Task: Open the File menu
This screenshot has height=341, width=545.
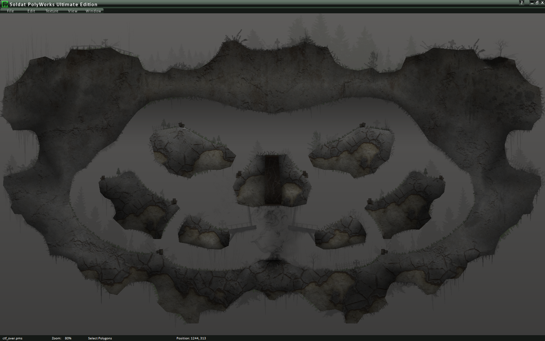Action: (x=10, y=11)
